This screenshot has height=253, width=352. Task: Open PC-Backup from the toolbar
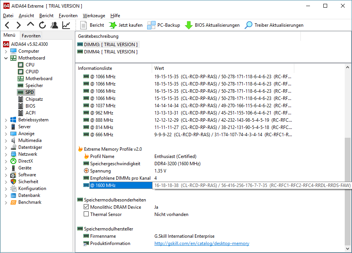tap(164, 25)
